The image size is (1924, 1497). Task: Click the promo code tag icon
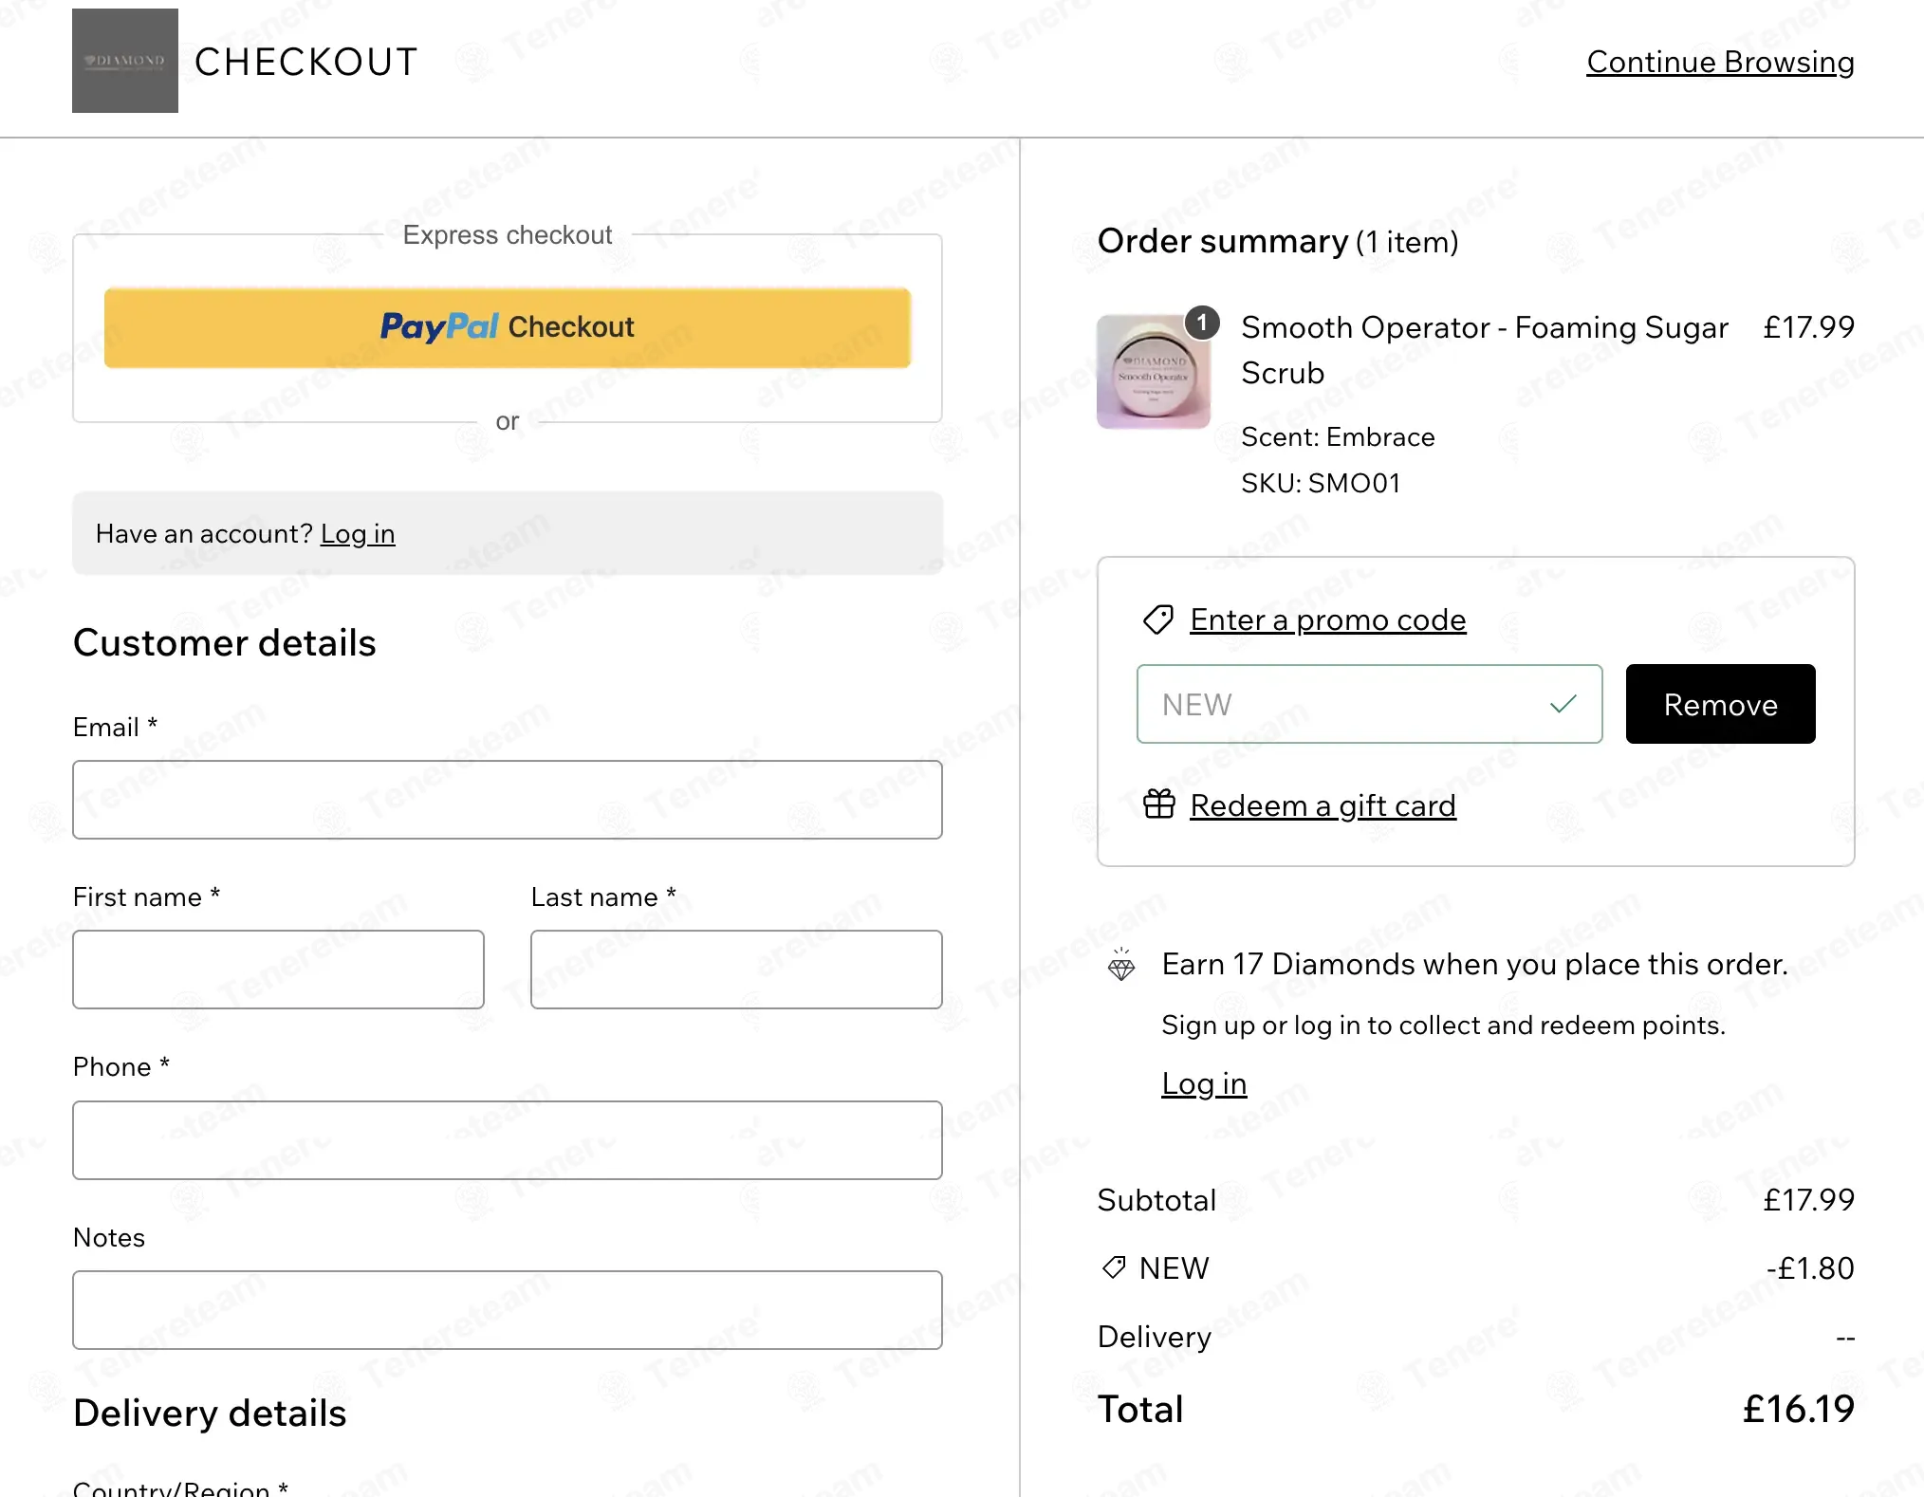[x=1158, y=619]
